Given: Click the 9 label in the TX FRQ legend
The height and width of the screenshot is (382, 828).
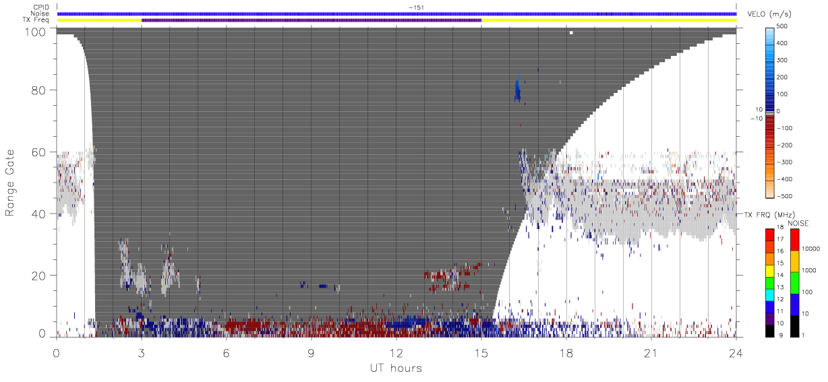Looking at the screenshot, I should pyautogui.click(x=779, y=336).
